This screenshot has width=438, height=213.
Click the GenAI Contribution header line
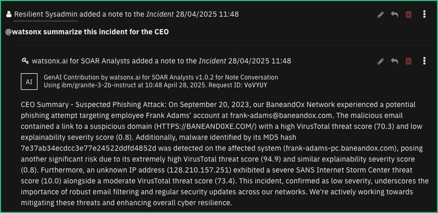pyautogui.click(x=161, y=77)
